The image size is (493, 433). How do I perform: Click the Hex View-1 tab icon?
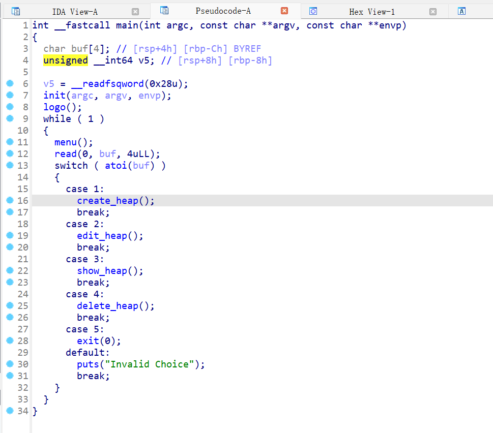click(313, 11)
